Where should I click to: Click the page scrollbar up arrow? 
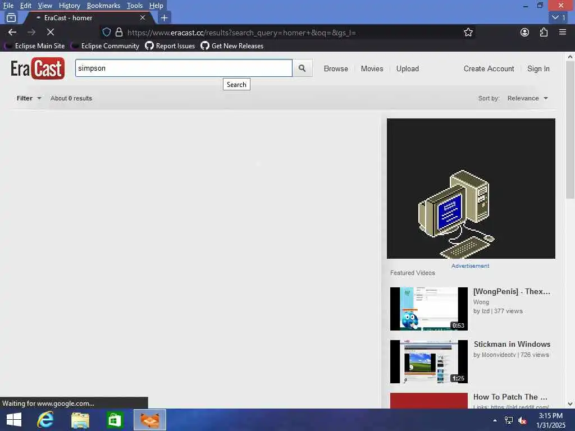tap(570, 57)
